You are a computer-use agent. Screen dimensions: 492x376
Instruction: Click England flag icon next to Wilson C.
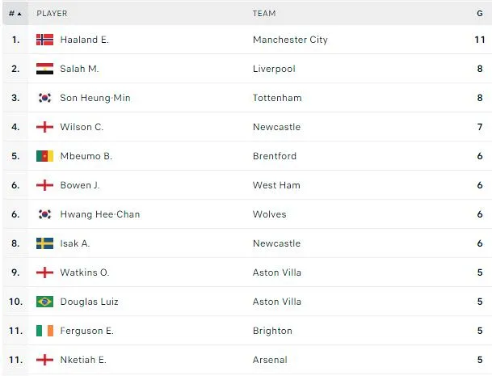coord(44,127)
